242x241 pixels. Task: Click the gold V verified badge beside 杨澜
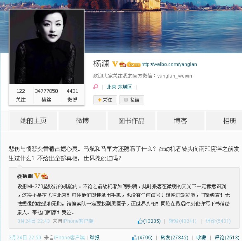[x=115, y=64]
